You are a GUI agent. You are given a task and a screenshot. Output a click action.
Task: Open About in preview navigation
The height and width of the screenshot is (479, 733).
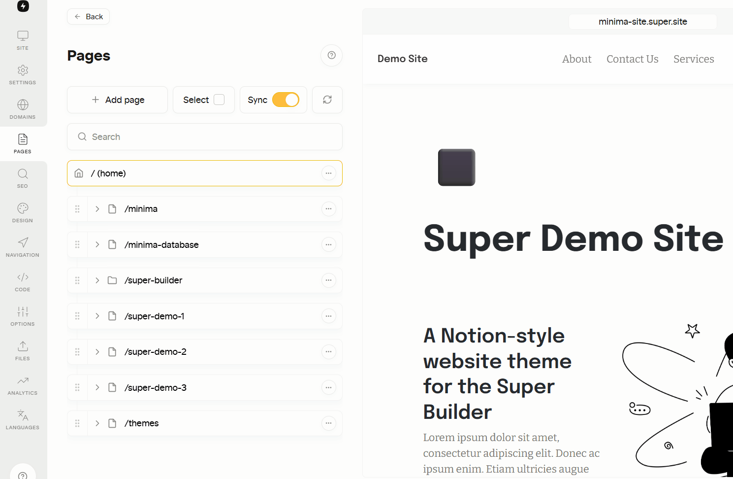point(577,59)
